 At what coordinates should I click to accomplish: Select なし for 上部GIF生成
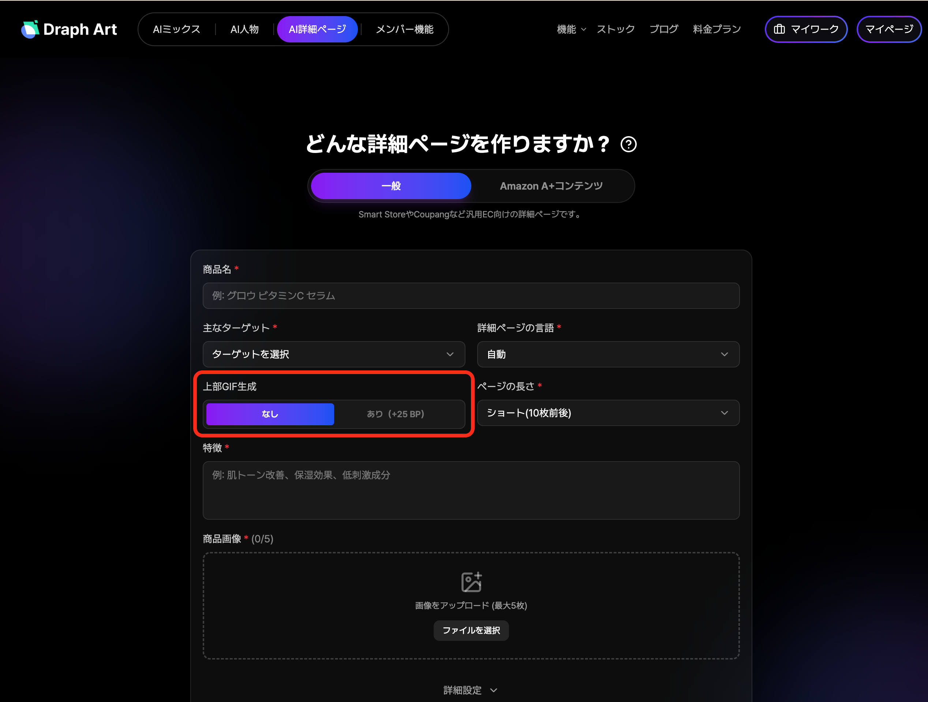(x=270, y=414)
